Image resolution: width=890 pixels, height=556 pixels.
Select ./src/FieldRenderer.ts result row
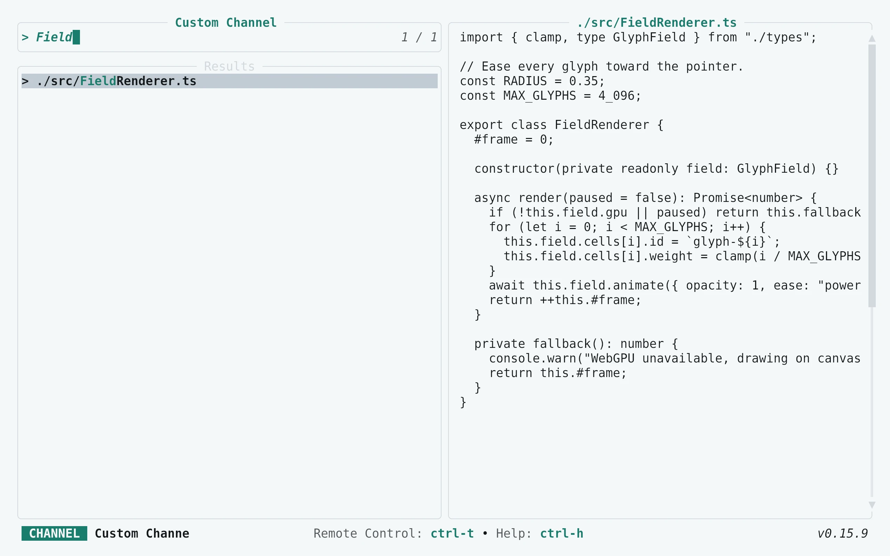pyautogui.click(x=229, y=81)
